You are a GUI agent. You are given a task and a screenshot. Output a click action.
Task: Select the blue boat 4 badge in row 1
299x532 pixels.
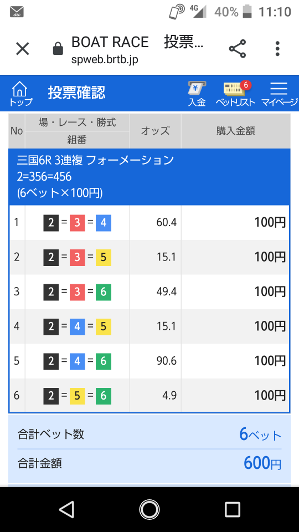(104, 223)
